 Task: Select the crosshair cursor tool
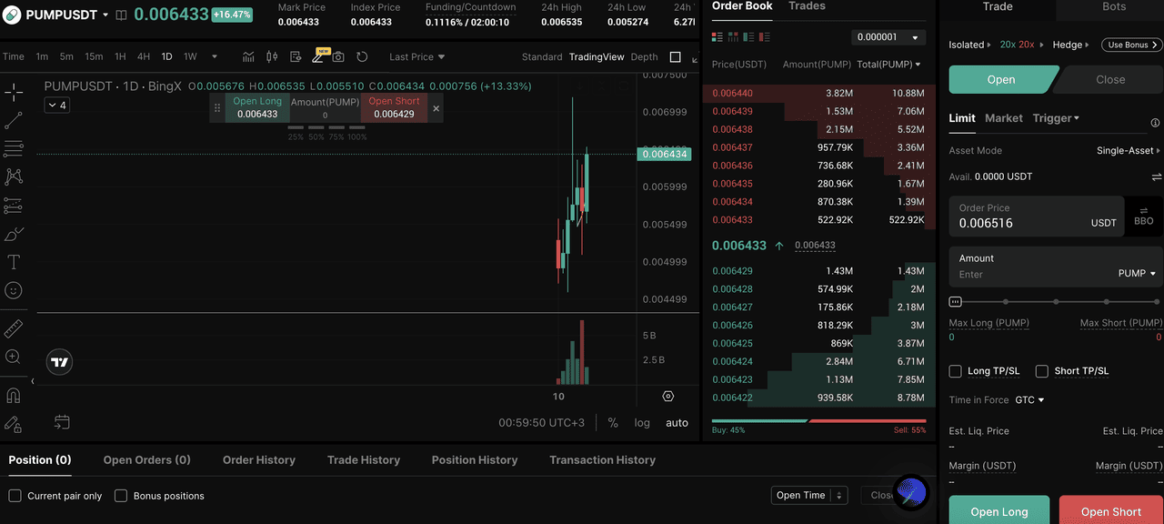(14, 92)
